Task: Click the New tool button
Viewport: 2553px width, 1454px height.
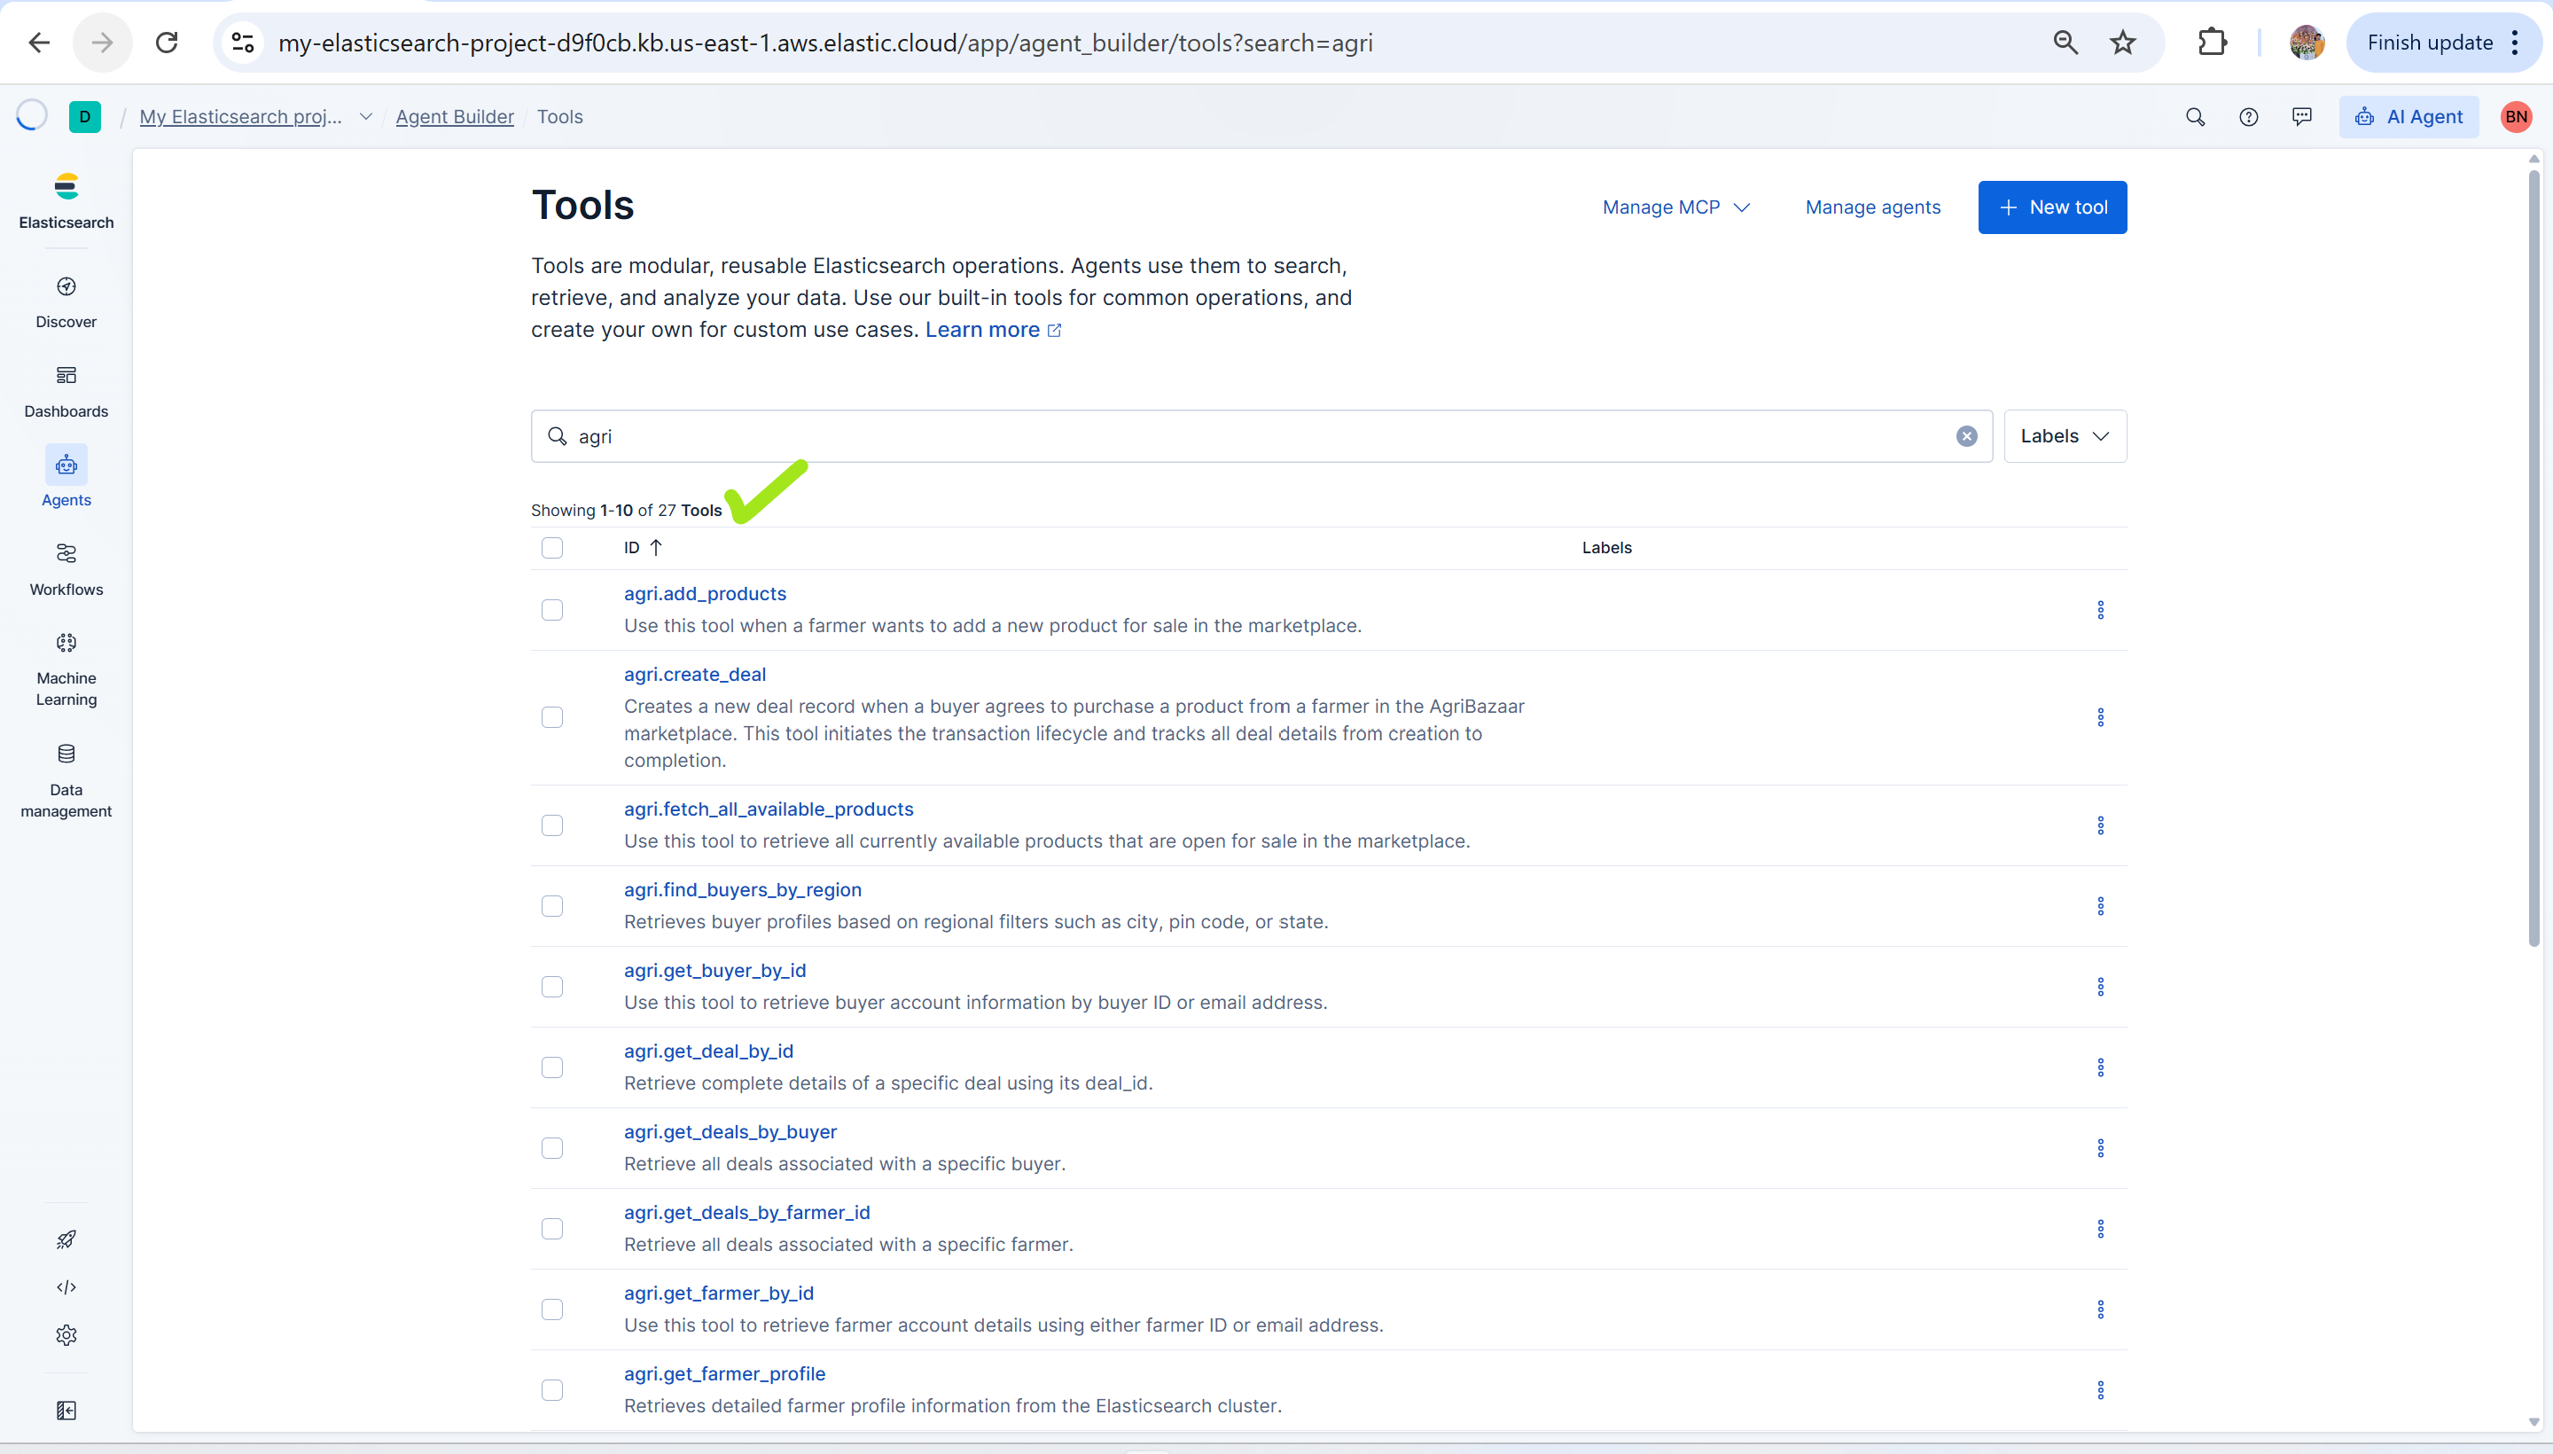Action: [x=2052, y=207]
